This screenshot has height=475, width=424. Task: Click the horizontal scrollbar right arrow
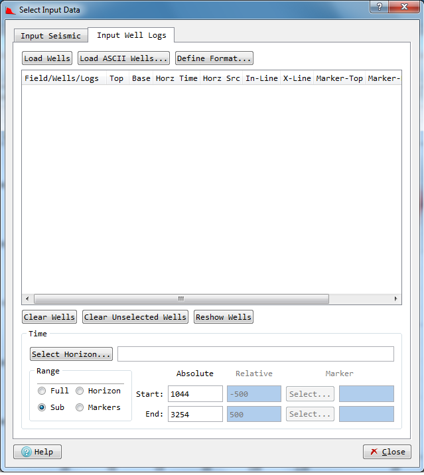(396, 299)
